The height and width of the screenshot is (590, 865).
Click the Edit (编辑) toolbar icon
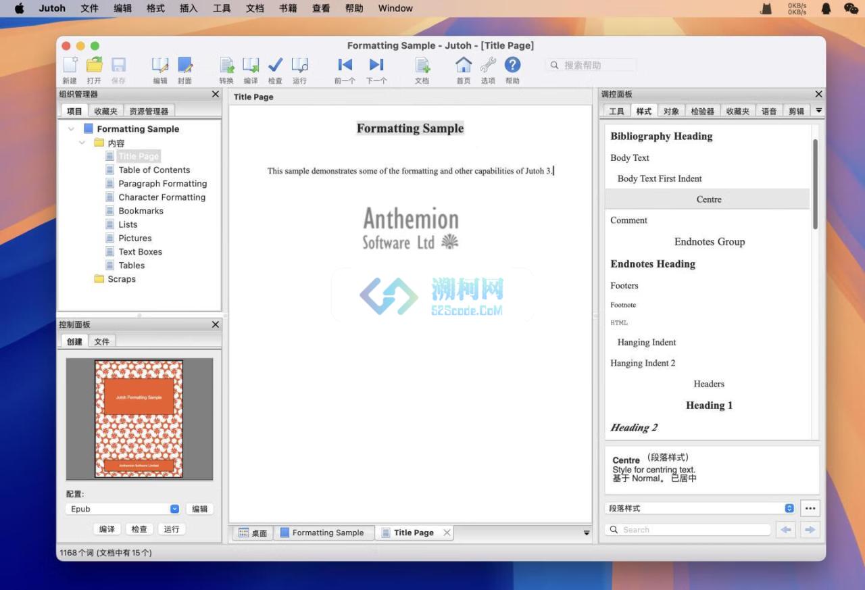160,65
